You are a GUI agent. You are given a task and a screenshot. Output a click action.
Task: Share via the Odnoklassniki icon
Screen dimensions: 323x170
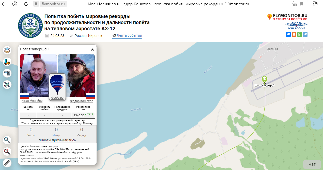coord(294,34)
